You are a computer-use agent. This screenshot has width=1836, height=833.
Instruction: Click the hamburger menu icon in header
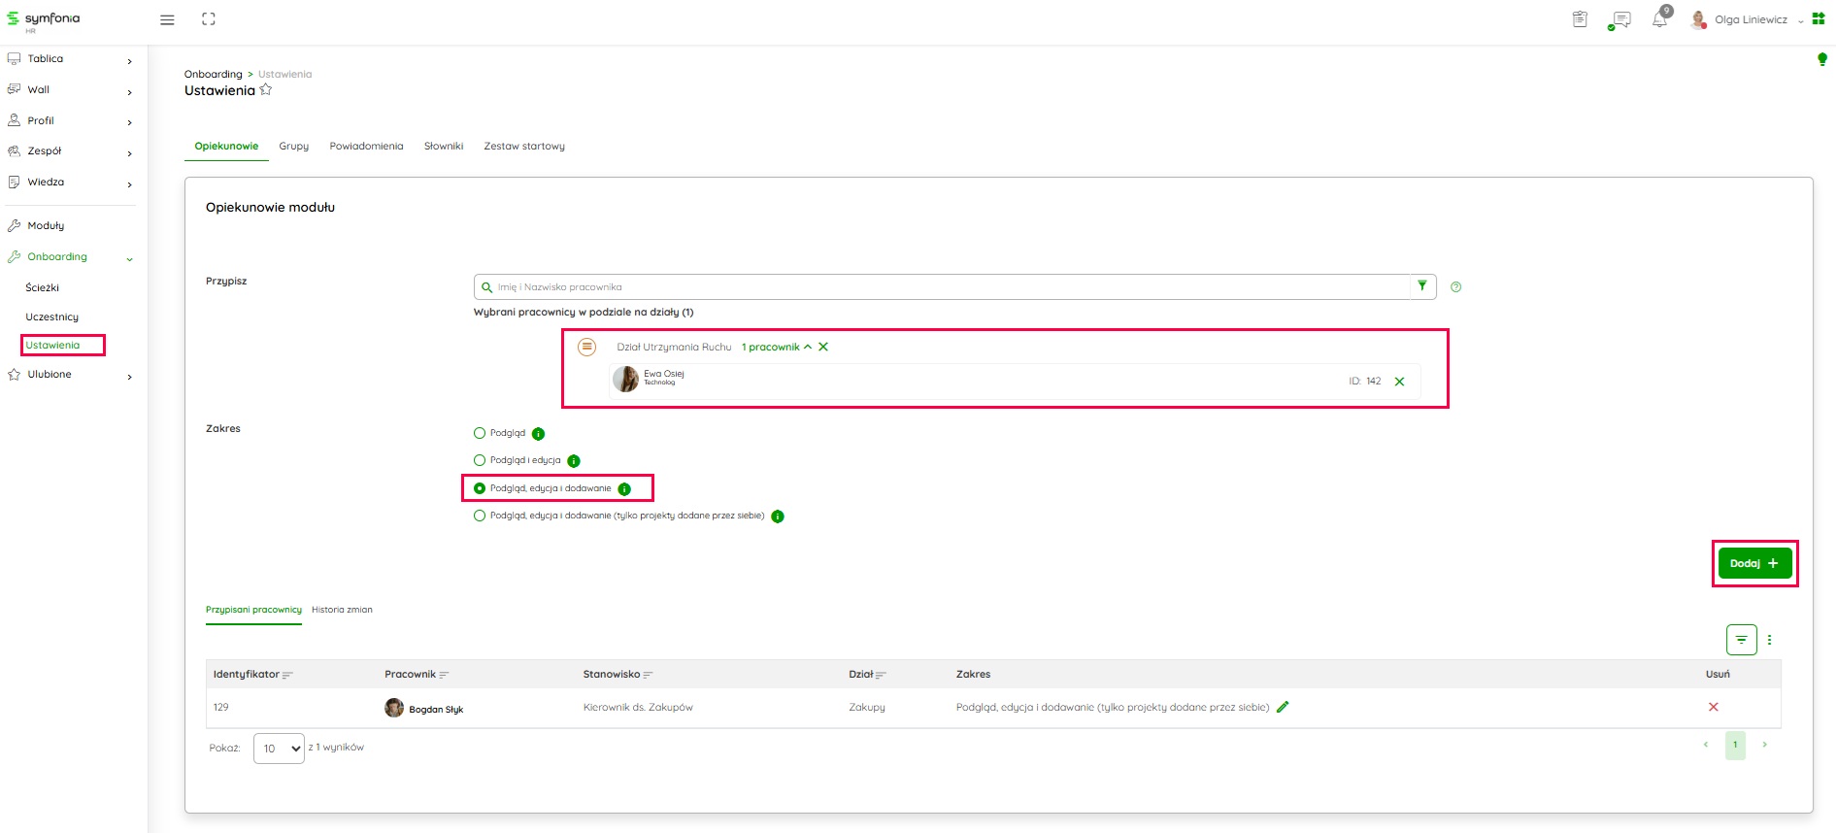(x=167, y=19)
